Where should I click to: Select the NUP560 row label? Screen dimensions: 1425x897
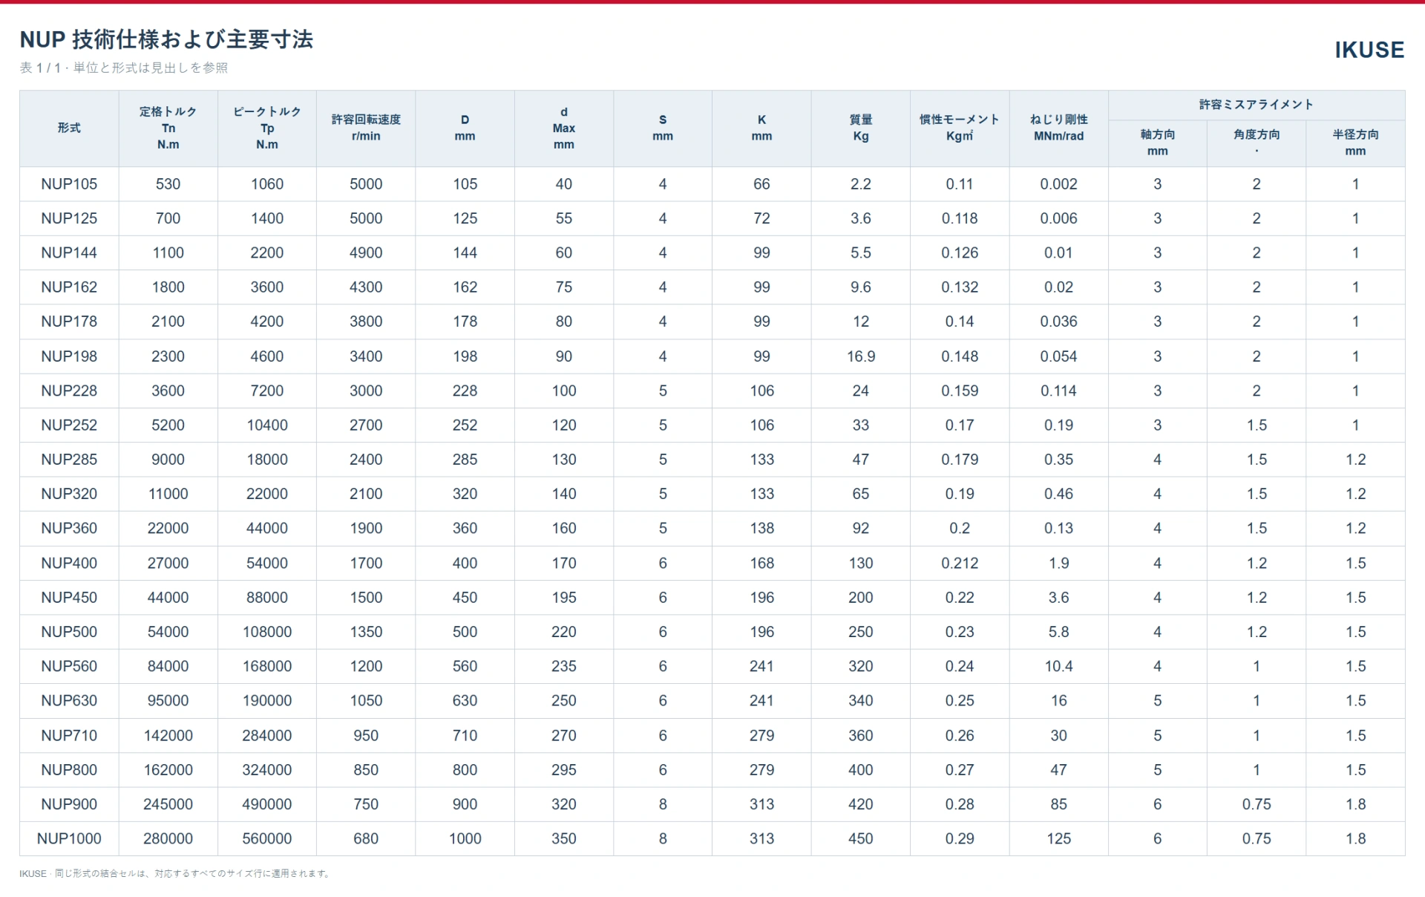[x=69, y=666]
